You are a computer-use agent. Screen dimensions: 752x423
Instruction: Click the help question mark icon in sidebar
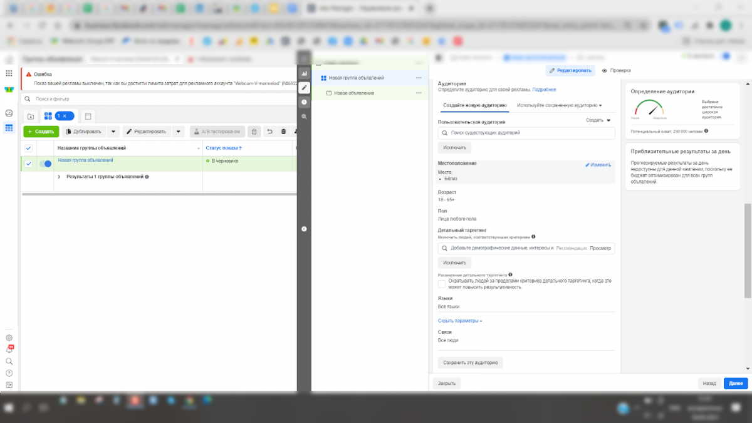tap(9, 373)
